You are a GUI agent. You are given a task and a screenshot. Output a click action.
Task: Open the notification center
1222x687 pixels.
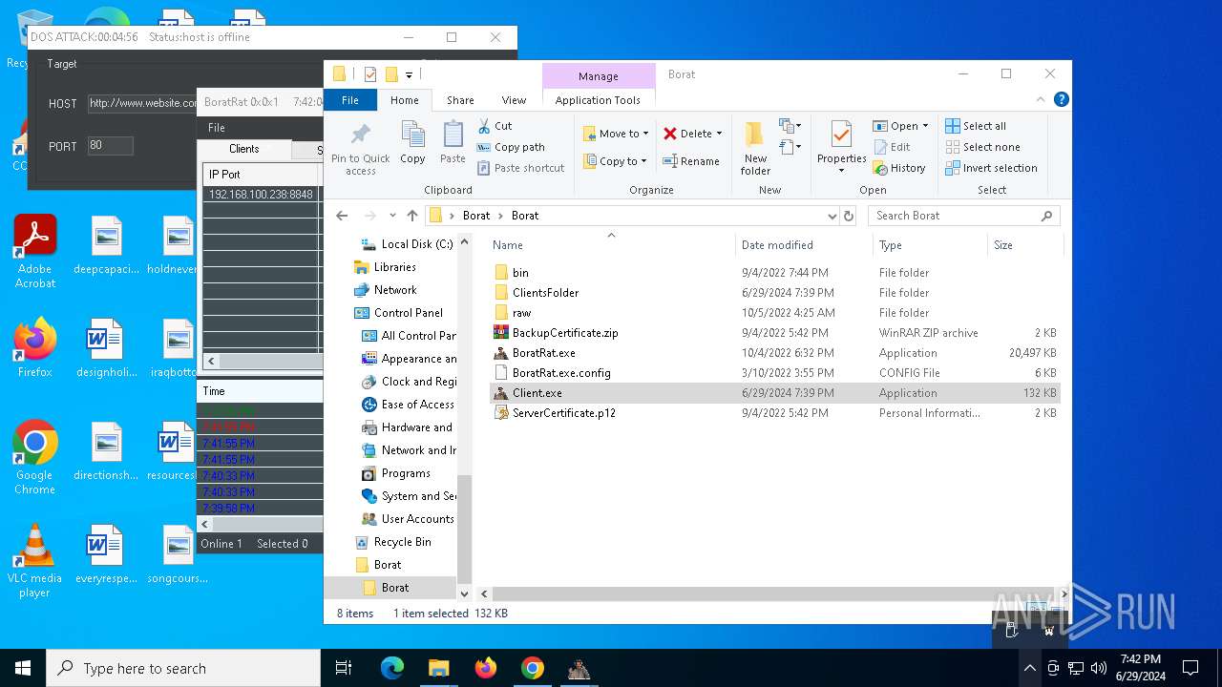point(1190,668)
